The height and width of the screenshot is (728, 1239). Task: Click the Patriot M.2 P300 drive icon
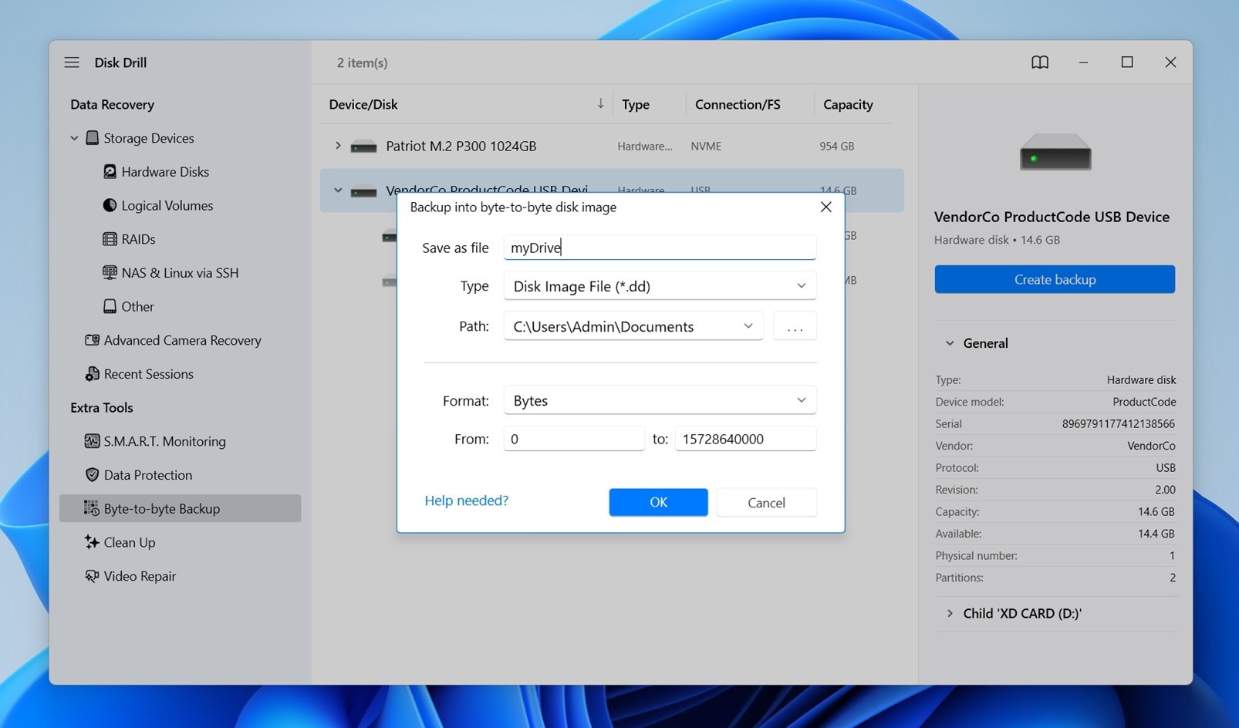click(x=363, y=147)
